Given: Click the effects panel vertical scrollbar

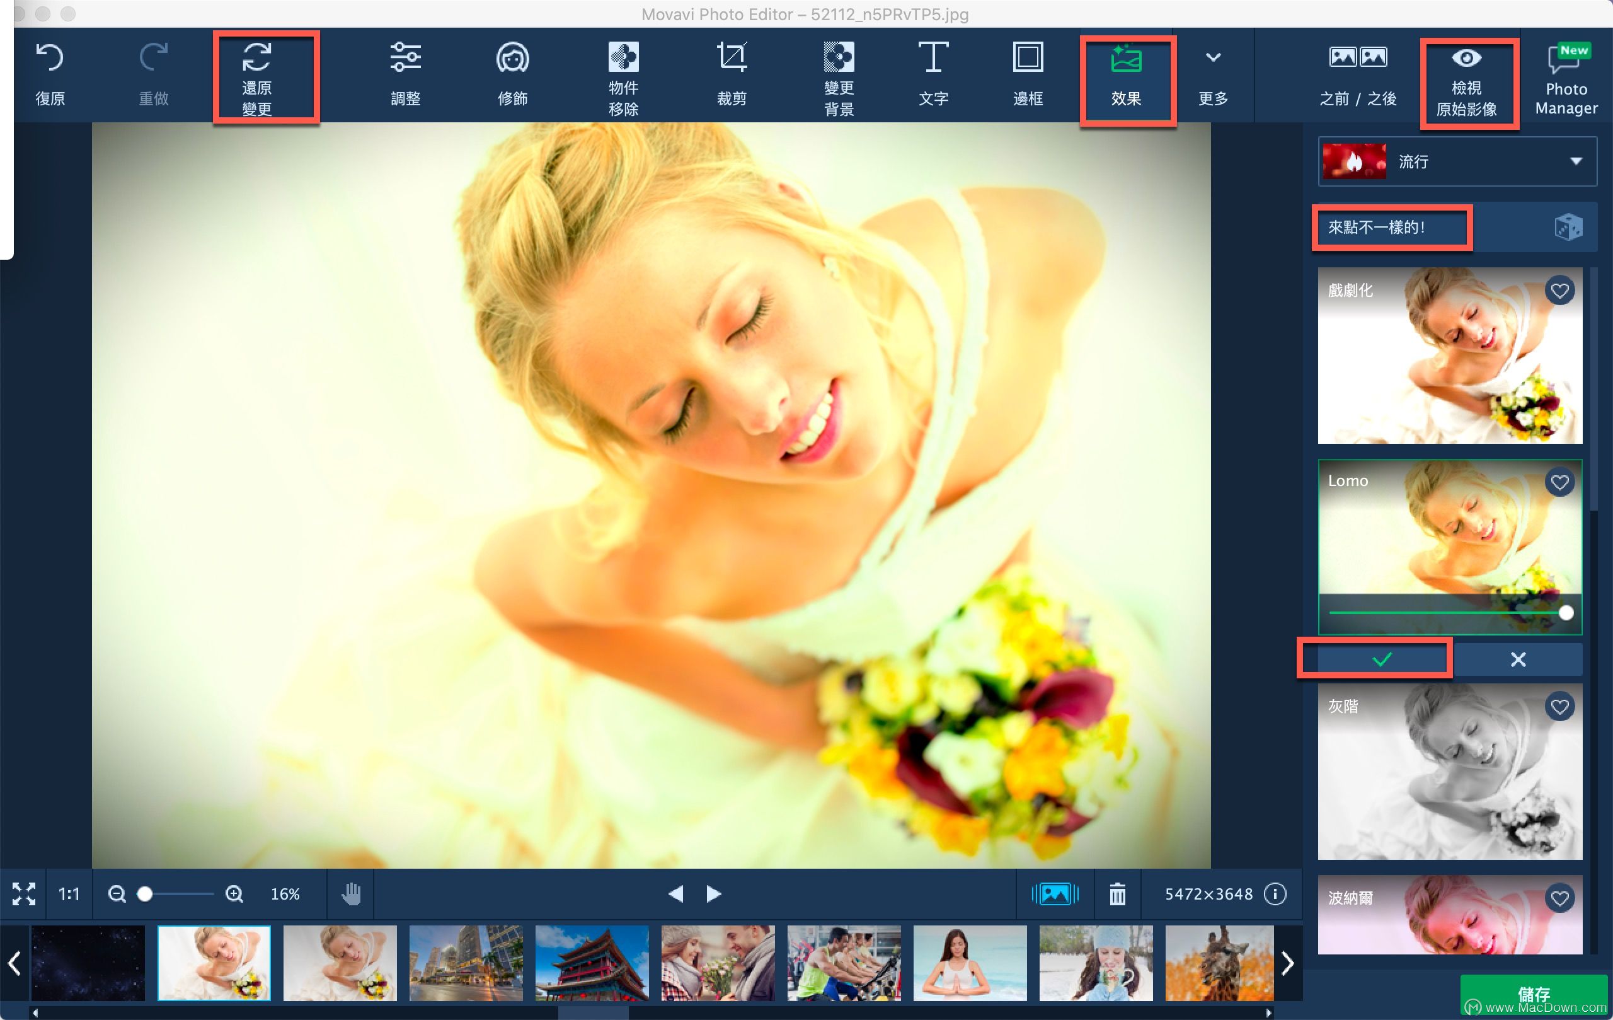Looking at the screenshot, I should pyautogui.click(x=1593, y=389).
